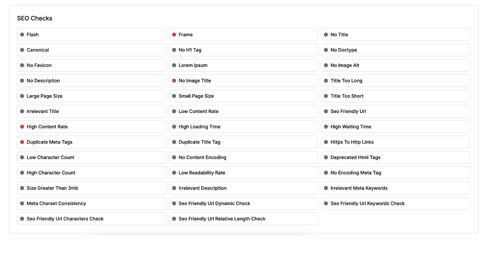Click the status dot beside Small Page Size
The height and width of the screenshot is (275, 489).
pos(174,96)
